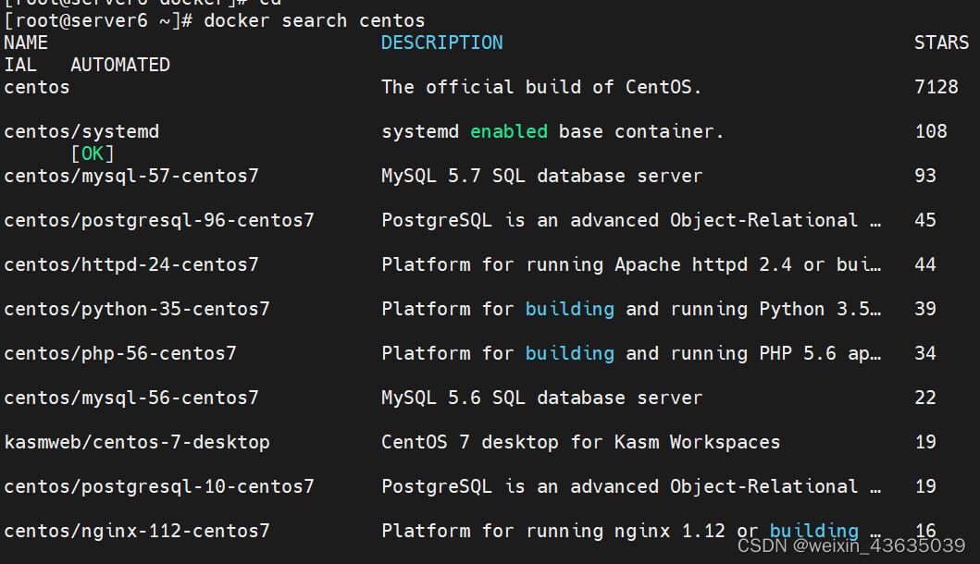
Task: Click 'The official build of CentOS.' description
Action: (x=541, y=87)
